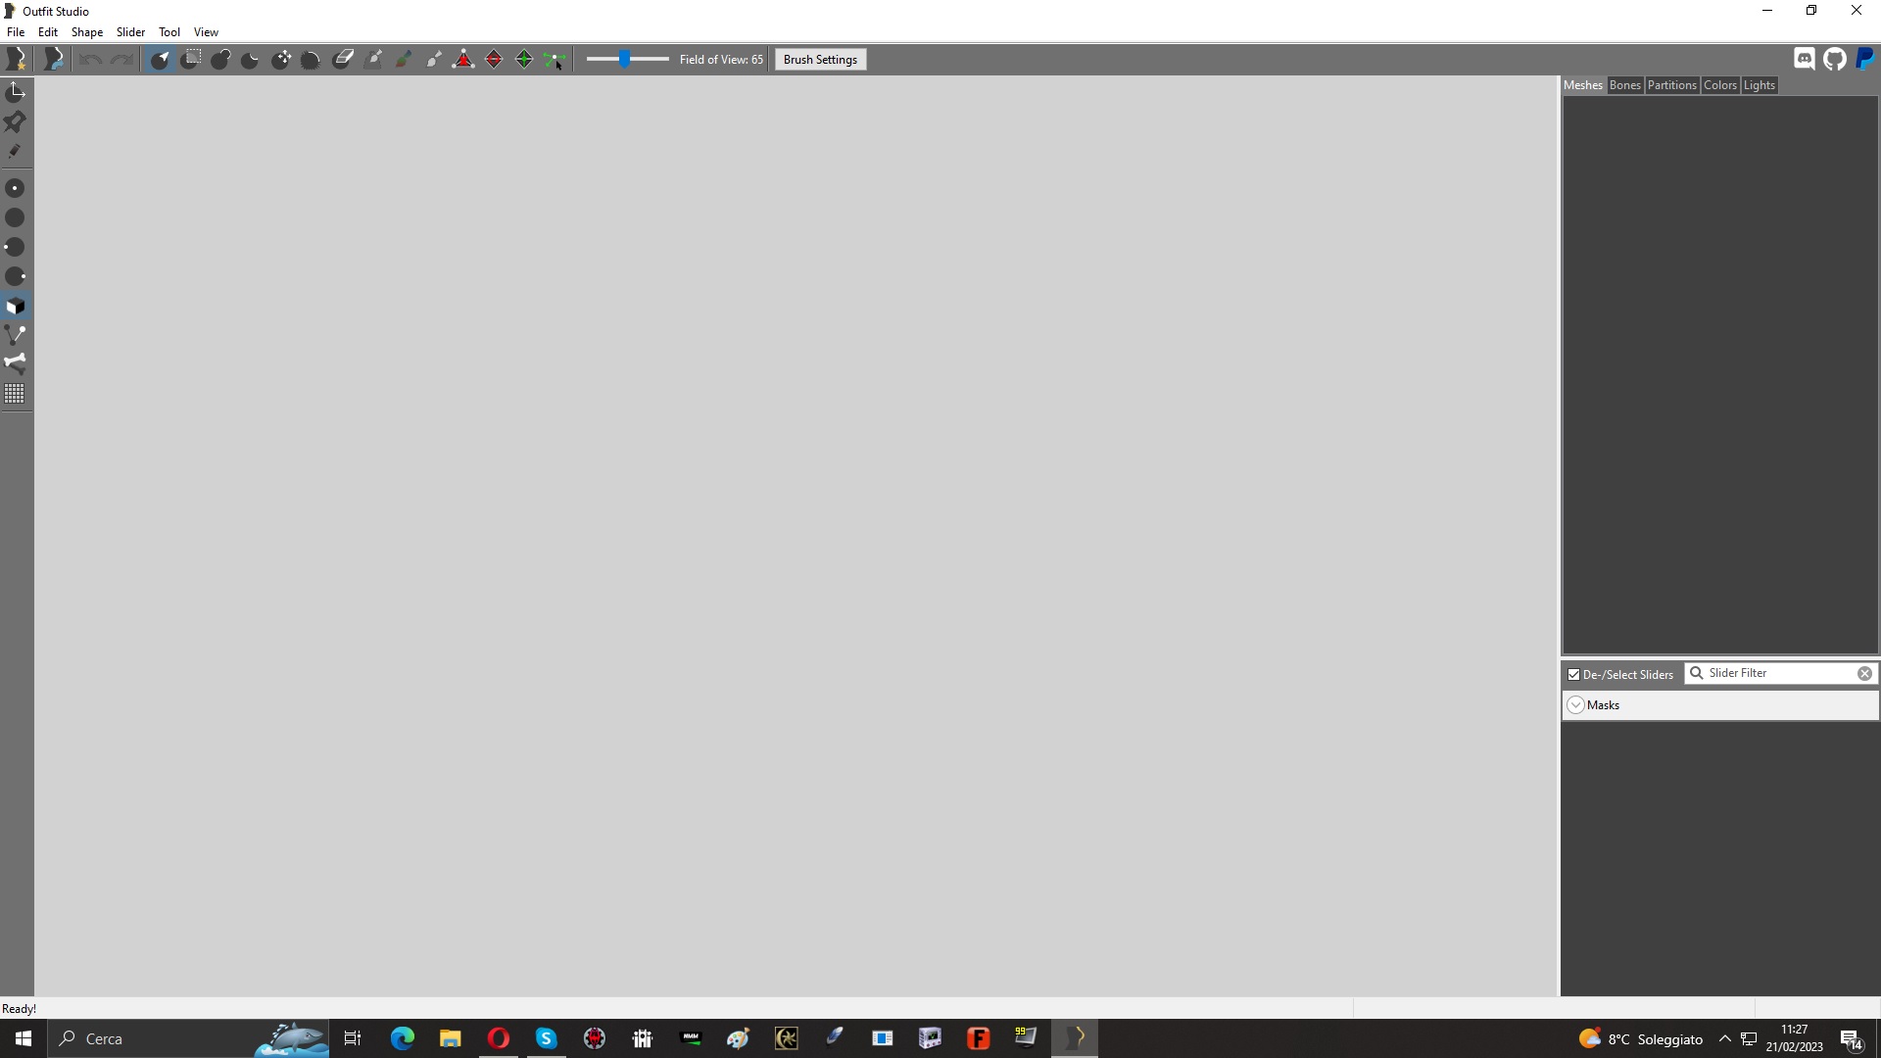
Task: Open the Slider menu
Action: [130, 32]
